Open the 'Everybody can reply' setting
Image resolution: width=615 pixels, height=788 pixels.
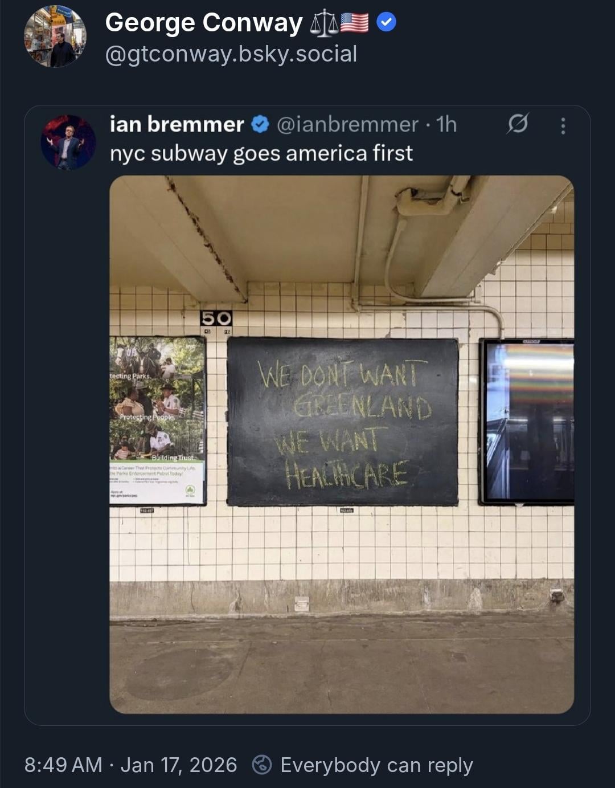[376, 765]
